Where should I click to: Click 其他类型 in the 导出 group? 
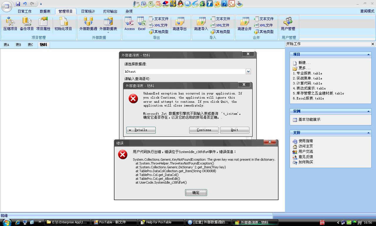pyautogui.click(x=159, y=32)
